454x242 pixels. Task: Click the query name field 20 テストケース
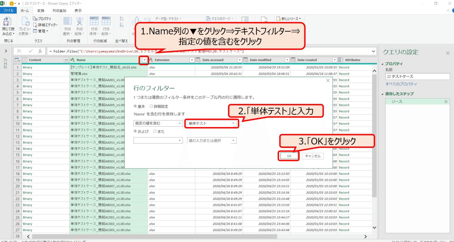click(x=417, y=76)
